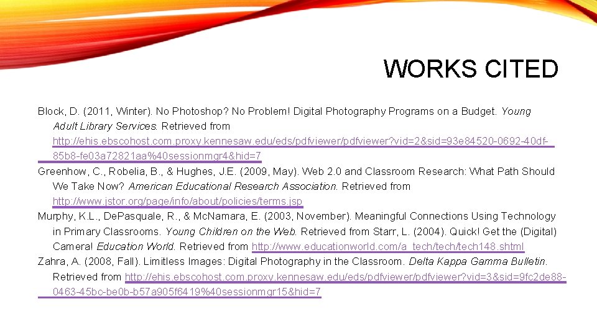Viewport: 597px width, 335px height.
Task: Click the WORKS CITED slide title
Action: click(471, 69)
